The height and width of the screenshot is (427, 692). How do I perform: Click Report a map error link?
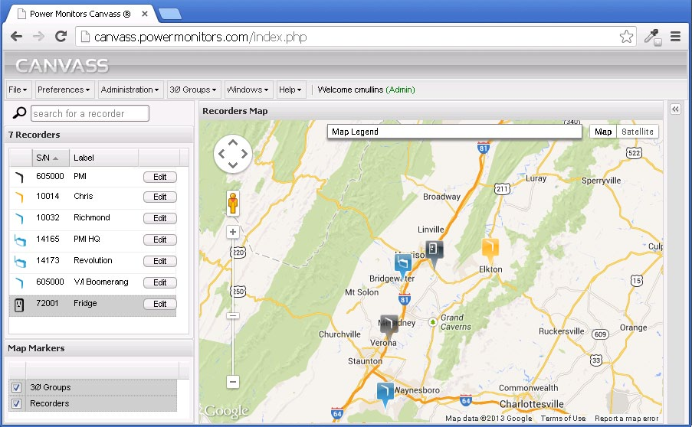pos(626,418)
